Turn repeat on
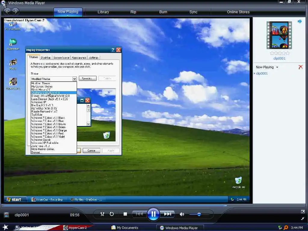Image resolution: width=308 pixels, height=231 pixels. pos(112,214)
